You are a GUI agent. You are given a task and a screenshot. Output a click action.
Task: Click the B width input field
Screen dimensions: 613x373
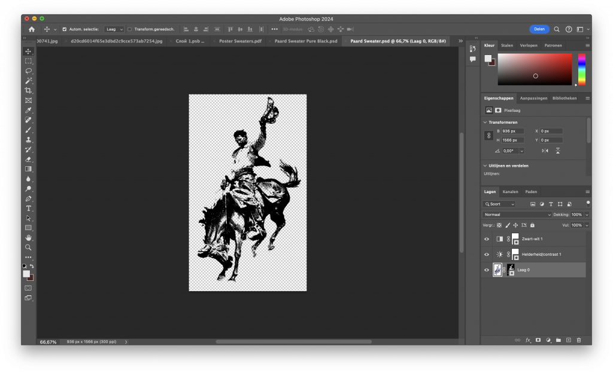click(512, 131)
